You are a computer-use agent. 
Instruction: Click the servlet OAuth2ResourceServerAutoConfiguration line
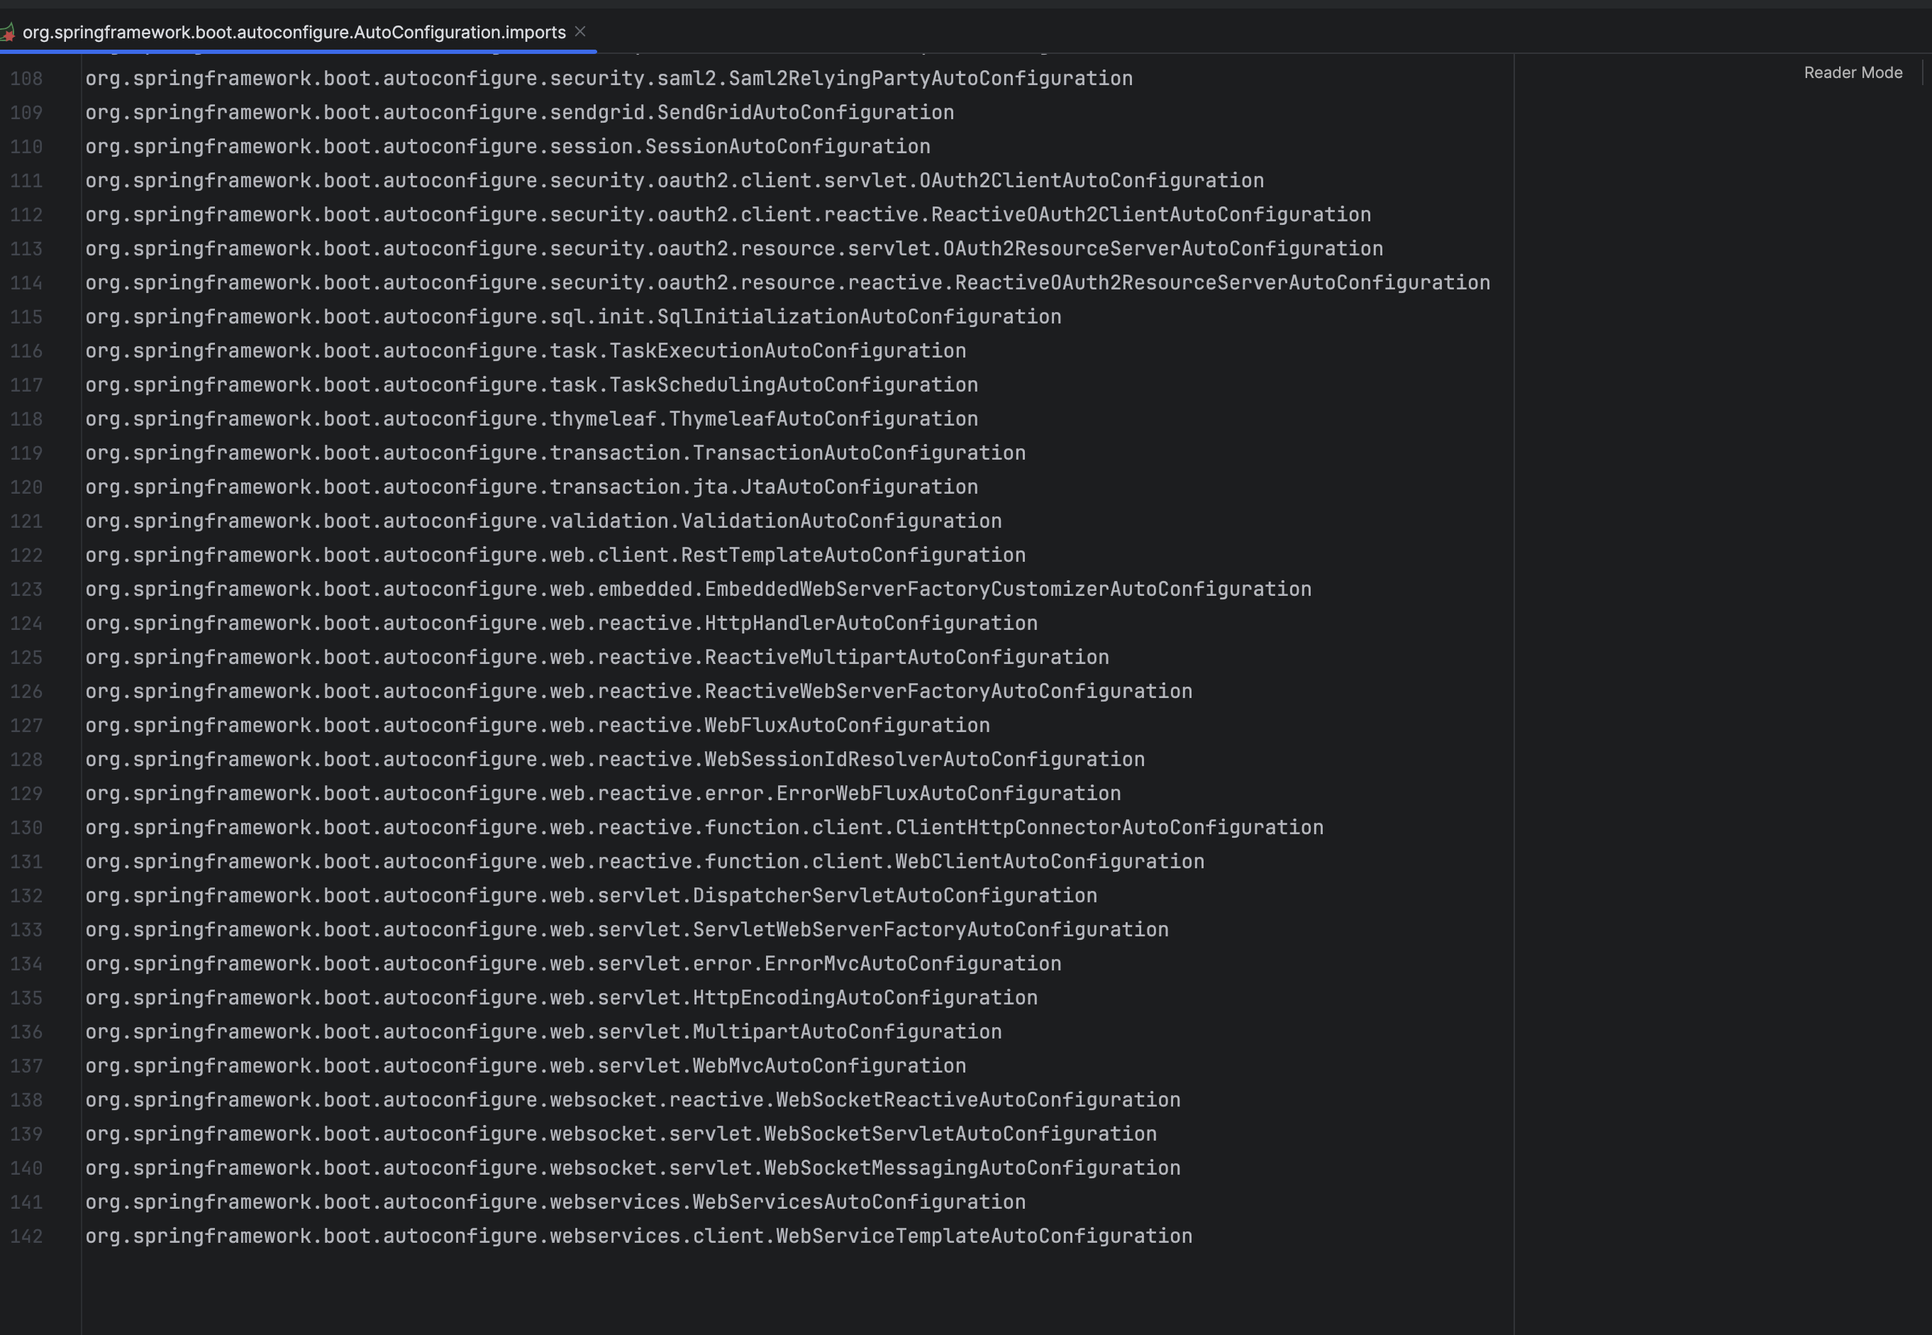click(x=734, y=249)
